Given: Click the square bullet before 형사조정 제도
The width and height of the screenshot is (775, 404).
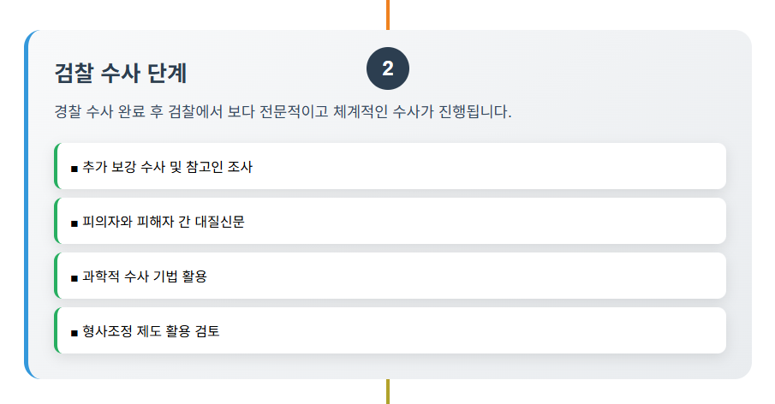Looking at the screenshot, I should (75, 332).
